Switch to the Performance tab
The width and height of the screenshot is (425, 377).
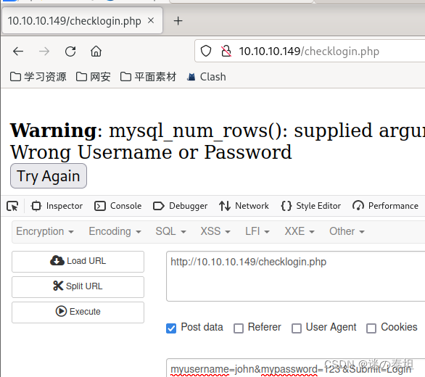point(385,206)
